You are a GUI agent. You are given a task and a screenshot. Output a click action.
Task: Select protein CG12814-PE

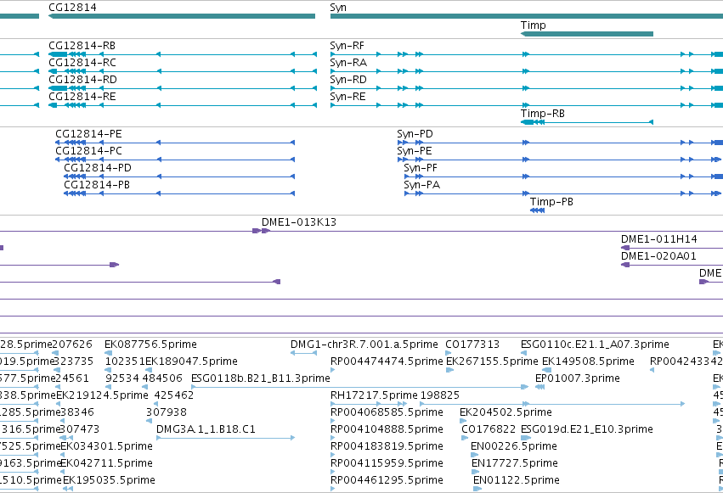(88, 134)
